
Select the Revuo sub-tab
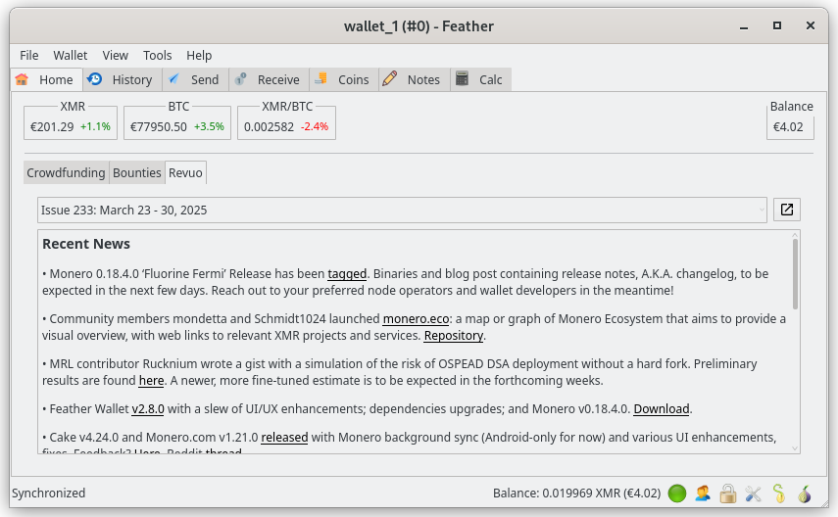[x=185, y=172]
